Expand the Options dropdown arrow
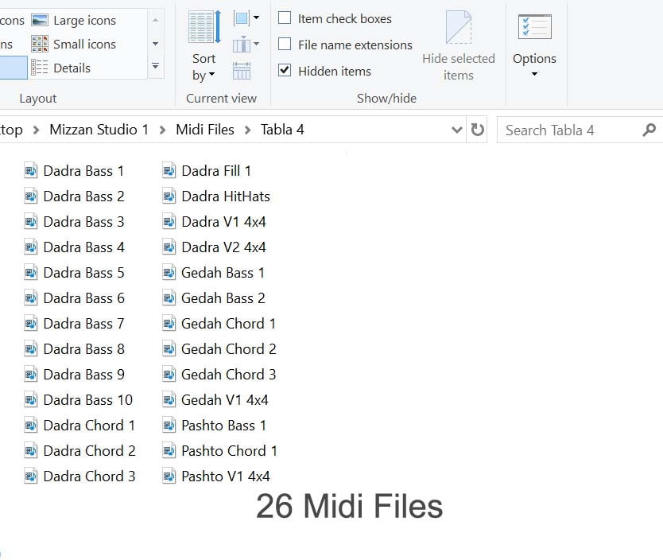The image size is (663, 560). point(534,72)
